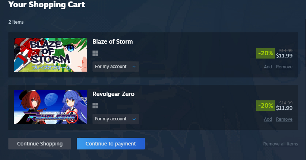306x160 pixels.
Task: Click -20% discount badge on Blaze of Storm
Action: (x=265, y=53)
